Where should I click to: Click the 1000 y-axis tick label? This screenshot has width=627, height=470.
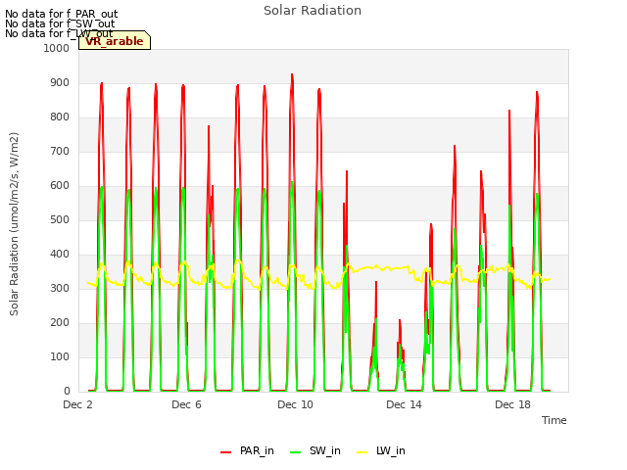[x=57, y=48]
